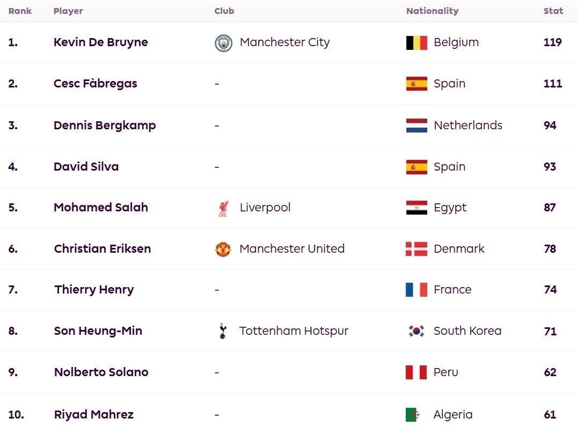Click the Liverpool club crest icon
This screenshot has height=433, width=577.
(223, 208)
